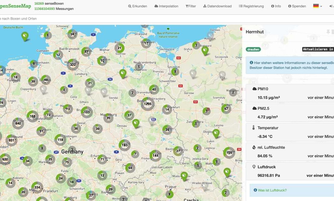Expand the Temperatur sensor row
The image size is (334, 201).
coord(290,132)
